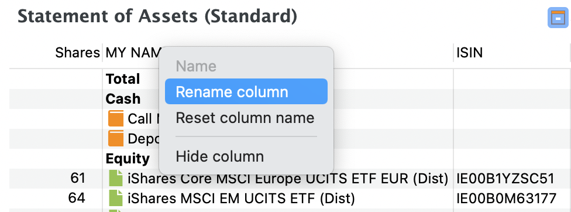This screenshot has width=571, height=212.
Task: Click the orange Call Money account icon
Action: pos(116,119)
